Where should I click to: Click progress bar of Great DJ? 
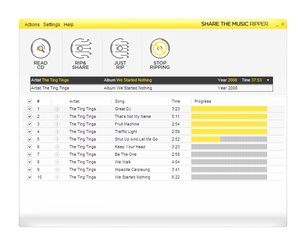pos(229,109)
